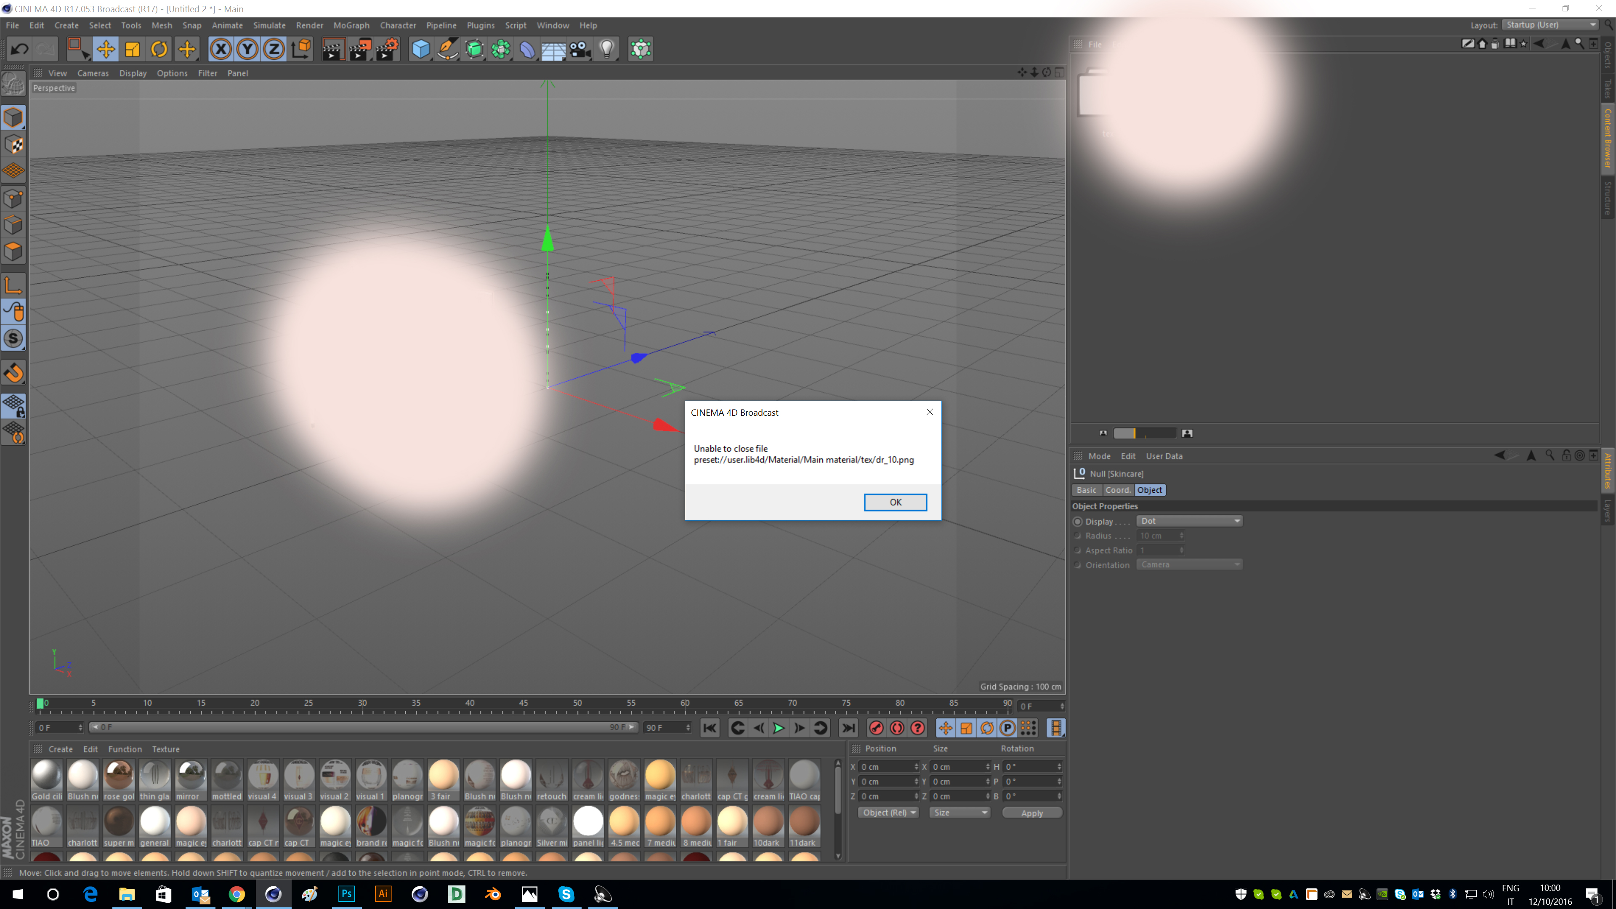The image size is (1616, 909).
Task: Click the Record Active Objects button
Action: [876, 728]
